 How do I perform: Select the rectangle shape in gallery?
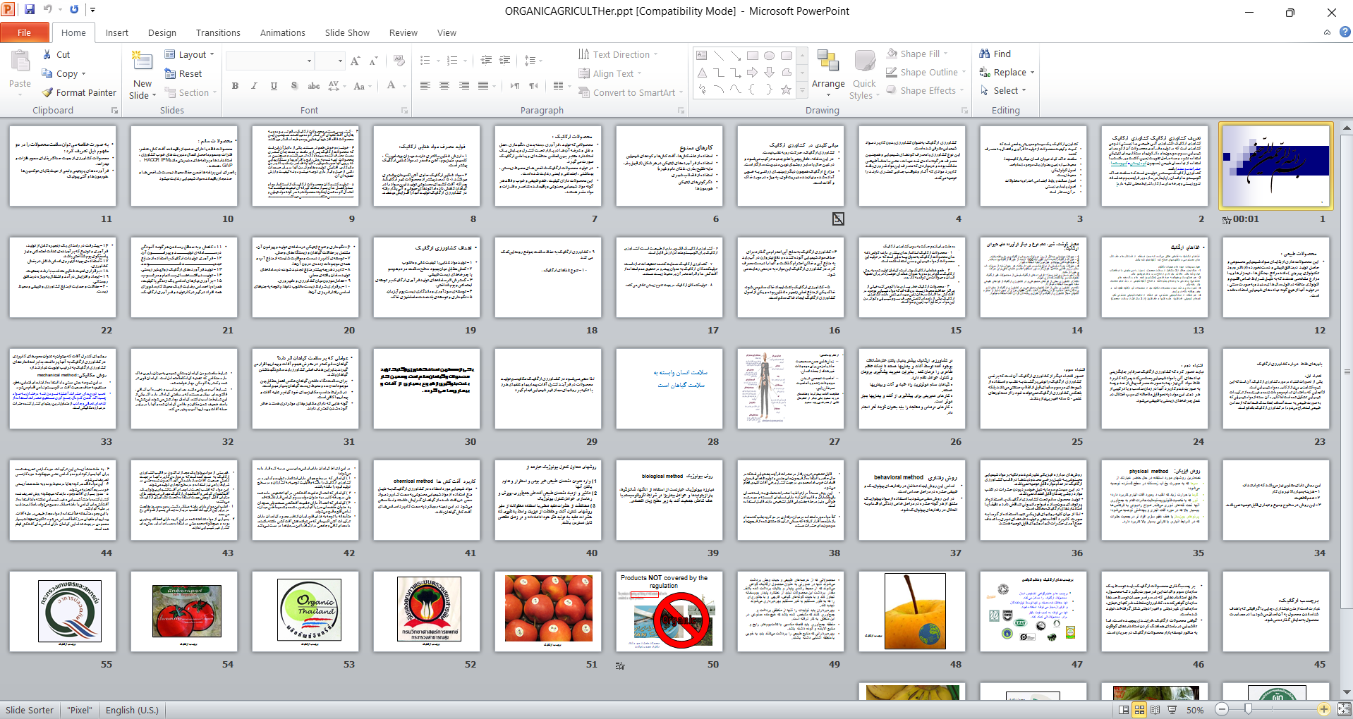tap(753, 56)
